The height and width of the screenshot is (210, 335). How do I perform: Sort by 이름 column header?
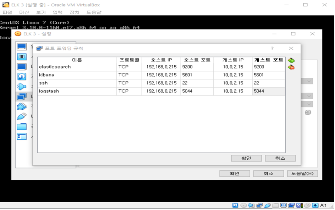(77, 60)
